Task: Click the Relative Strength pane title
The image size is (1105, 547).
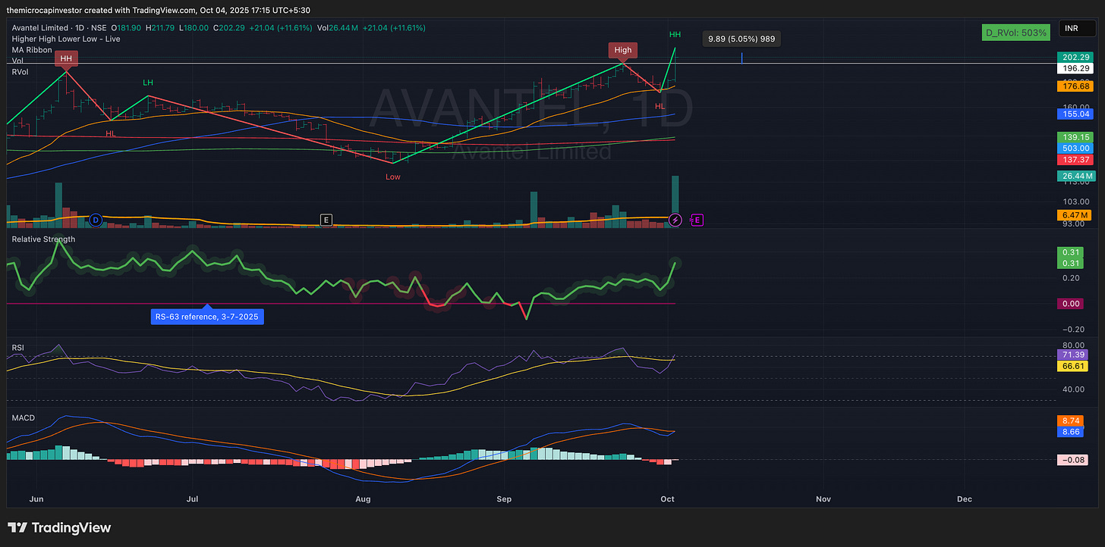Action: point(43,239)
